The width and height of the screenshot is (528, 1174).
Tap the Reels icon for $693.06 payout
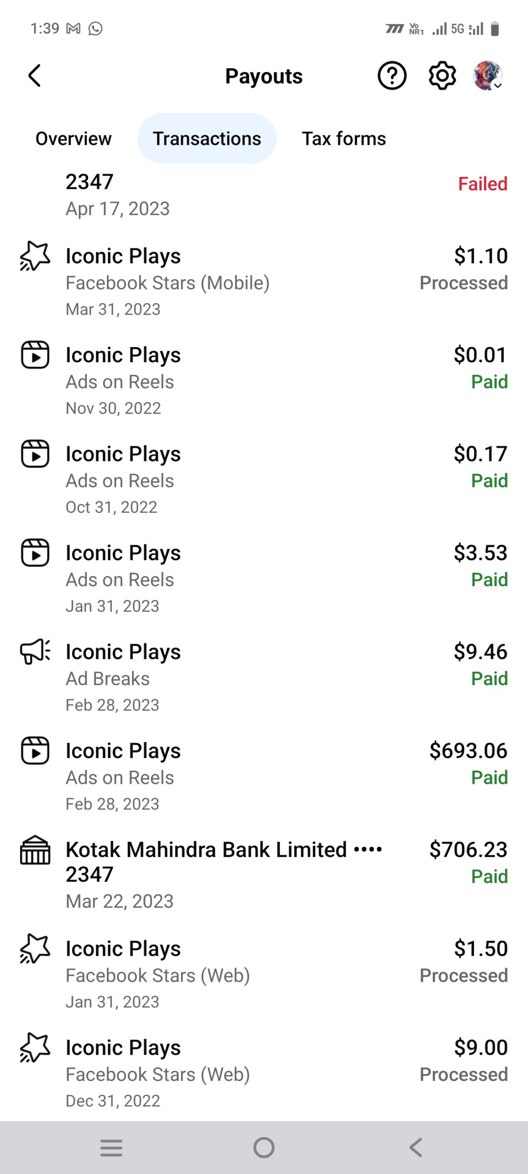coord(35,751)
